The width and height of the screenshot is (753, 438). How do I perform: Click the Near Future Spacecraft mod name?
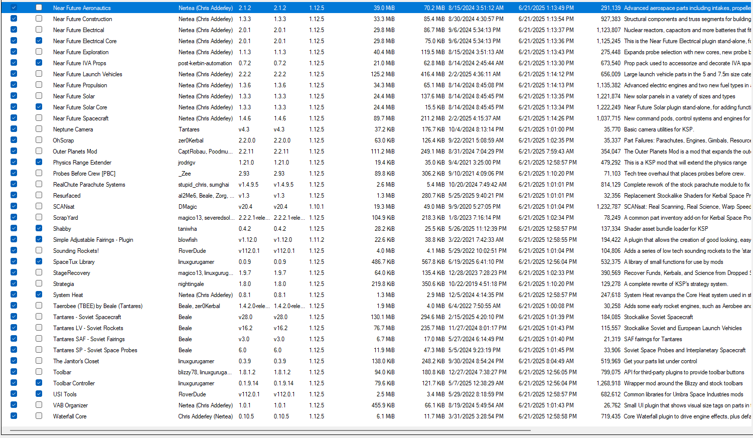pos(81,118)
